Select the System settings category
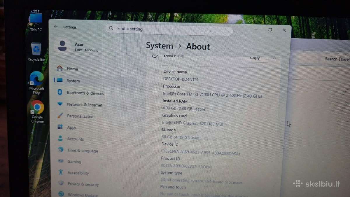 coord(73,81)
